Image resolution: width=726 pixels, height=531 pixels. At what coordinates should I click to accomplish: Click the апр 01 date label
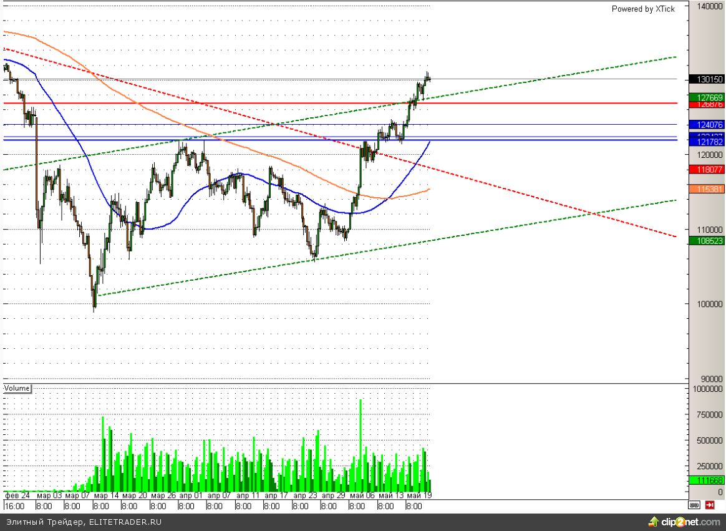coord(191,495)
